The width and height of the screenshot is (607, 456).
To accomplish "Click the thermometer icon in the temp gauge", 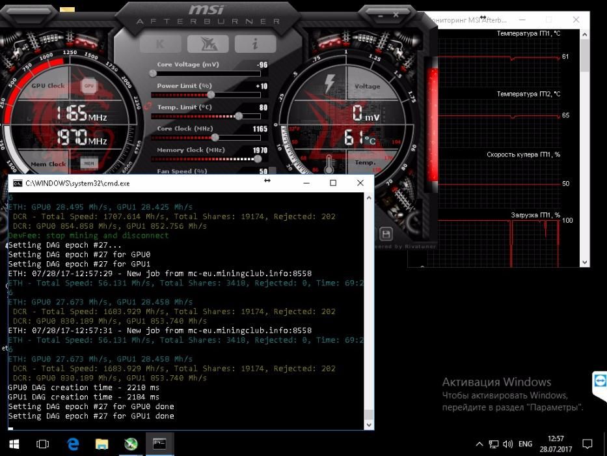I will 329,164.
